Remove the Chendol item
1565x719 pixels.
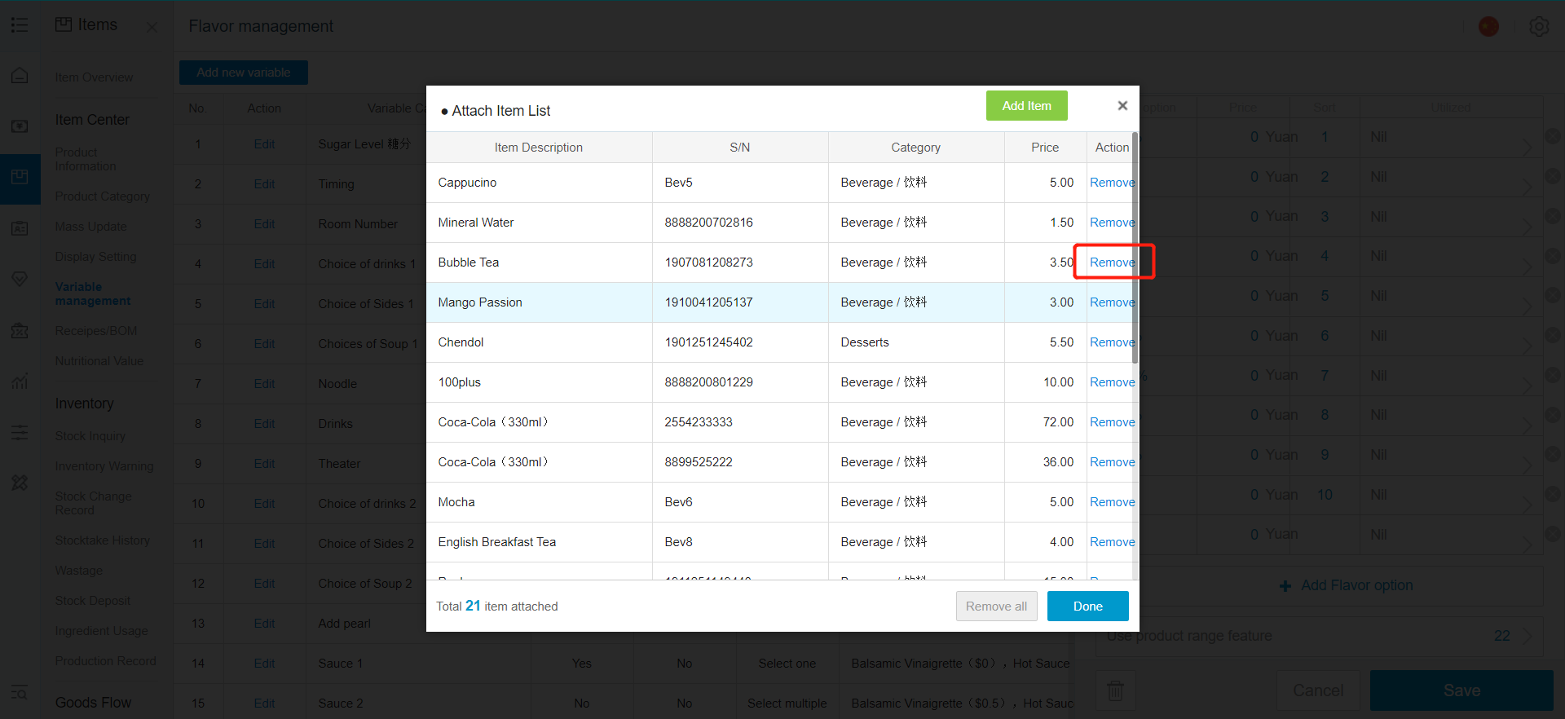point(1112,342)
